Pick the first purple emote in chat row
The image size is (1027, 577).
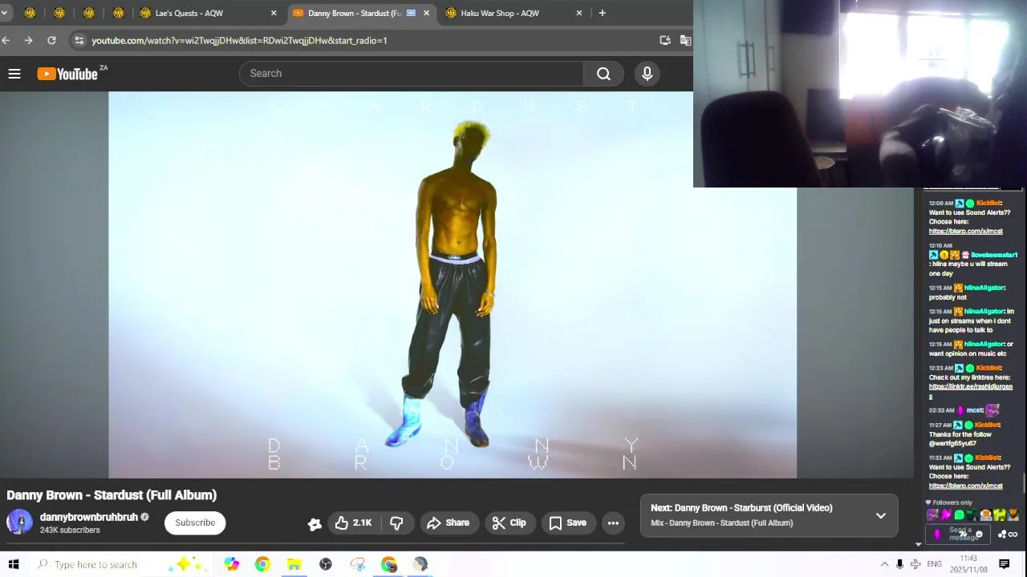(933, 515)
